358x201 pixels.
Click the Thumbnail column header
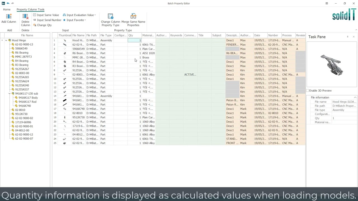[x=65, y=35]
